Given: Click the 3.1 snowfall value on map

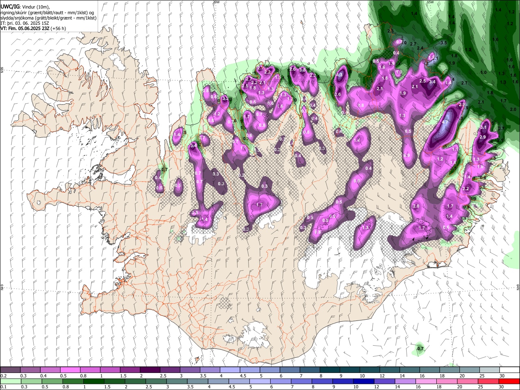Looking at the screenshot, I should point(483,128).
